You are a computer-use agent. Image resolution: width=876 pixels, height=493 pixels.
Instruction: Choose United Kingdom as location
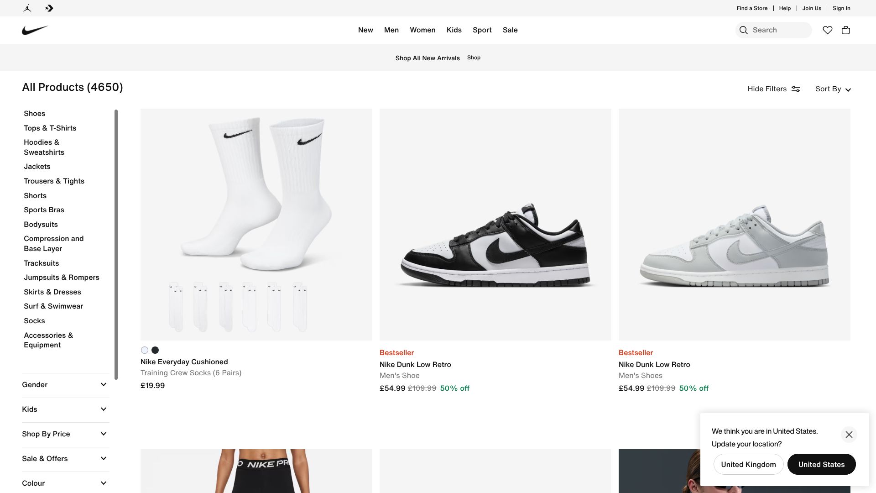[748, 464]
